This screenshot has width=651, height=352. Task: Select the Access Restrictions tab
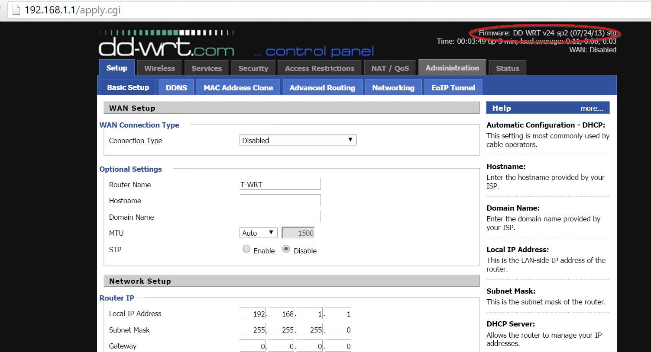click(x=319, y=68)
